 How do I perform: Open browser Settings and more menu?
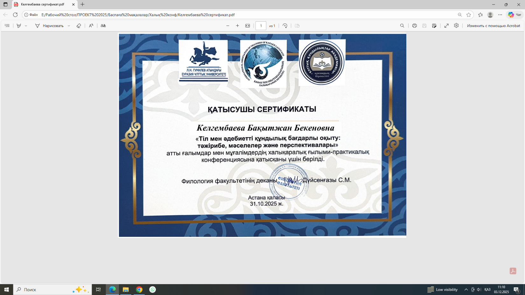[x=500, y=15]
